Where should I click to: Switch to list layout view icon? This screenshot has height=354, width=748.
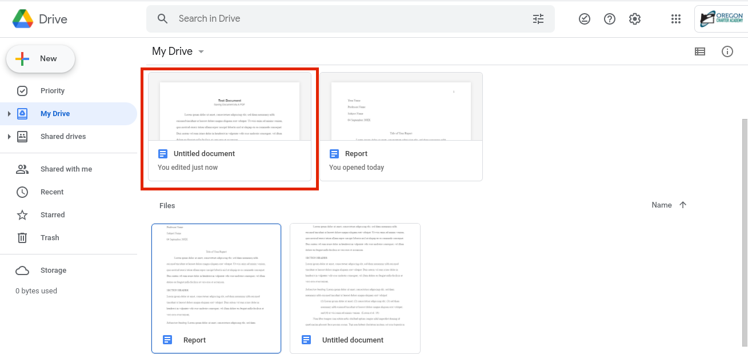click(700, 51)
